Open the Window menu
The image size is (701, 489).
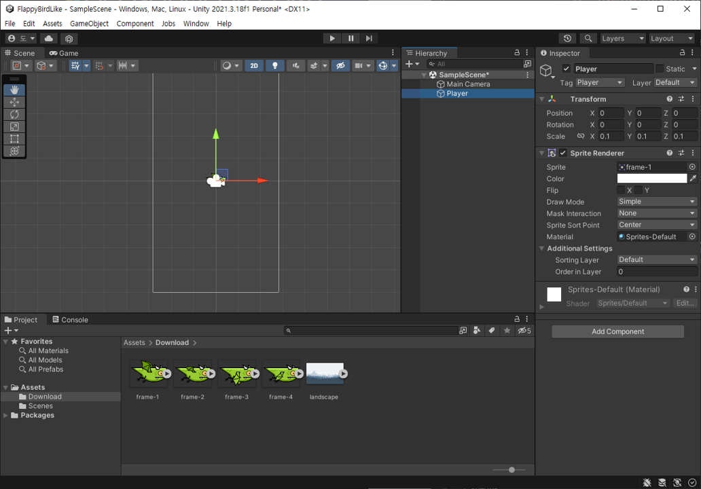(x=196, y=24)
